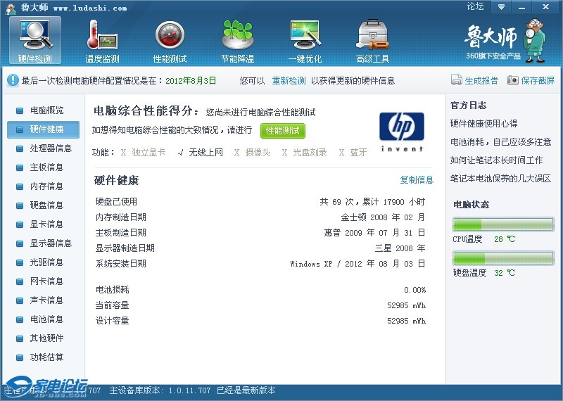Click the CPU温度 progress bar

click(x=503, y=224)
